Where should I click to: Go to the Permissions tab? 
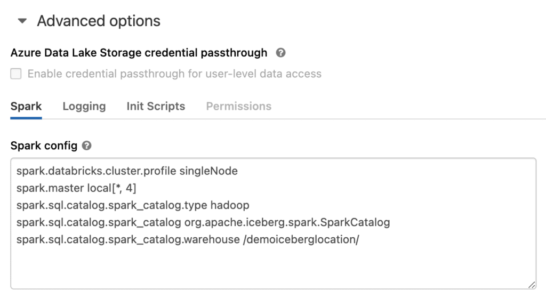pos(238,106)
